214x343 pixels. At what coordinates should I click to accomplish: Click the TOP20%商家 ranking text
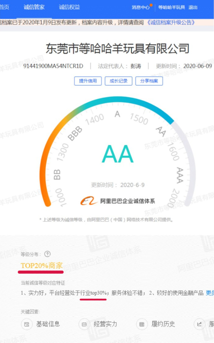(42, 266)
